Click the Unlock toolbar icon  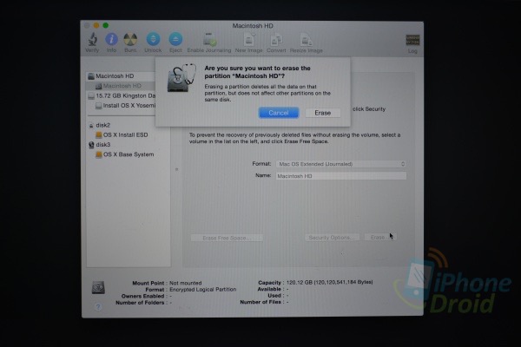(x=153, y=43)
